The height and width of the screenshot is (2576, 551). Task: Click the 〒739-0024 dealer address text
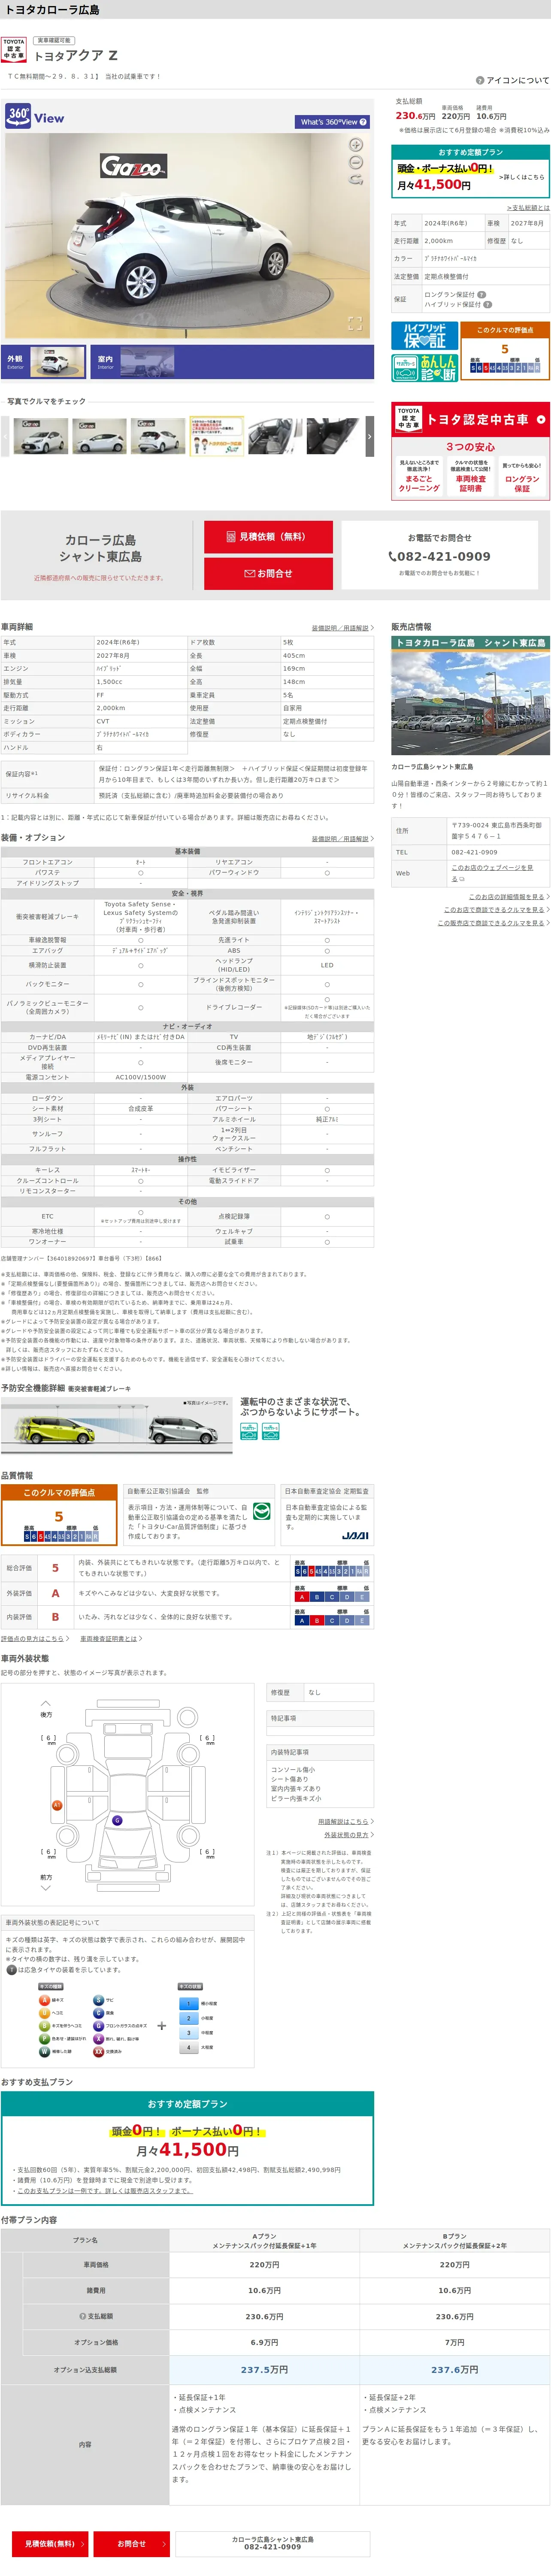click(496, 831)
